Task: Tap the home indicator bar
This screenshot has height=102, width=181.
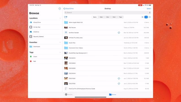Action: coord(90,97)
